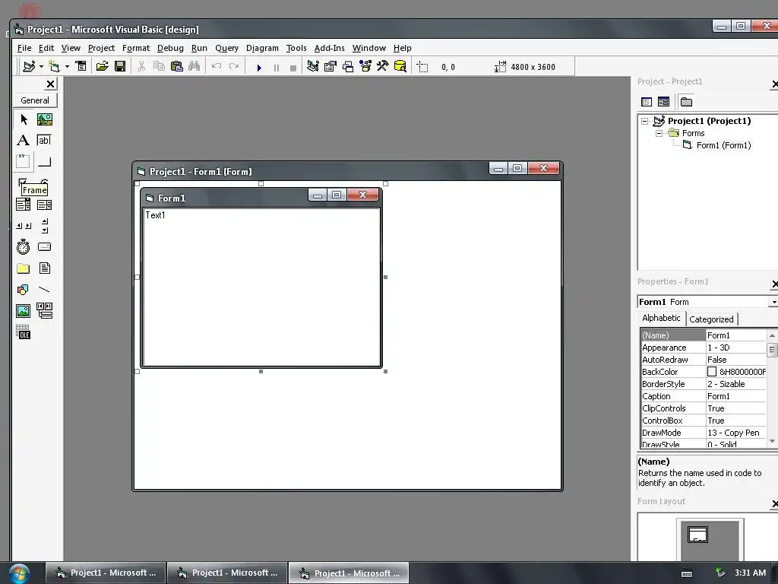Click the form thumbnail in Form Layout
The image size is (778, 584).
(697, 535)
